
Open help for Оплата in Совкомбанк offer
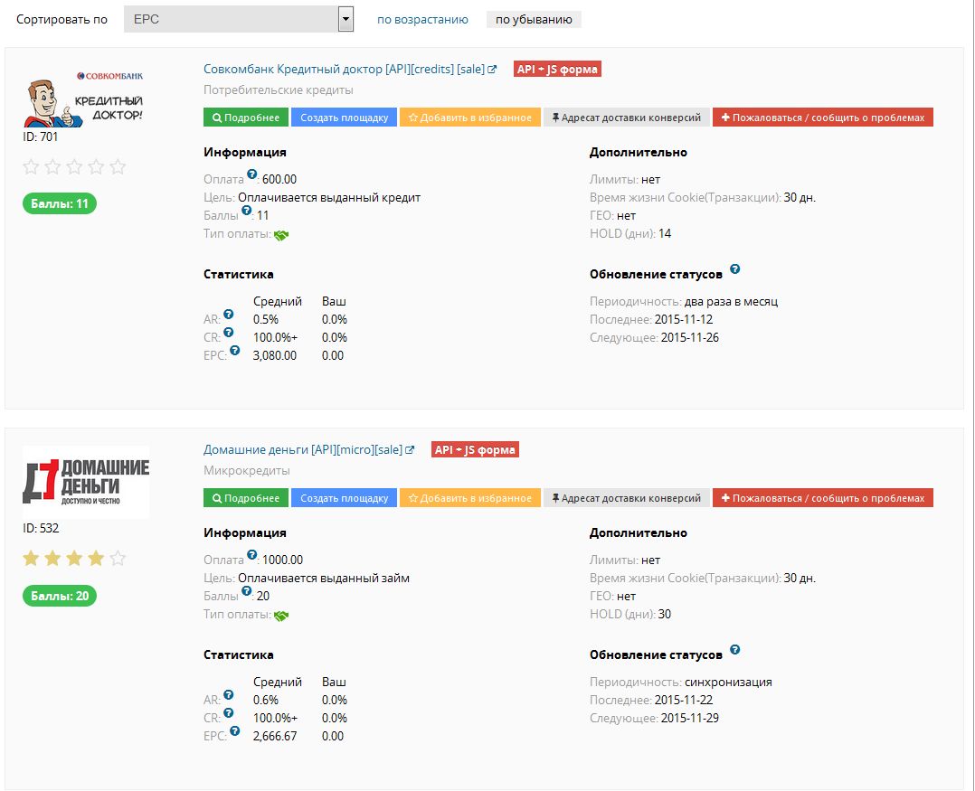tap(251, 174)
